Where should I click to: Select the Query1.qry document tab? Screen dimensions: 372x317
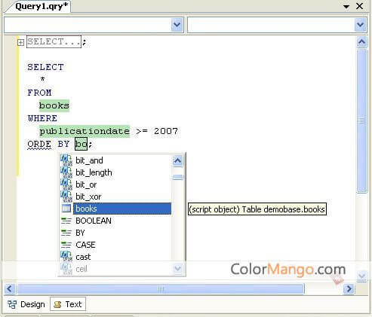click(42, 6)
